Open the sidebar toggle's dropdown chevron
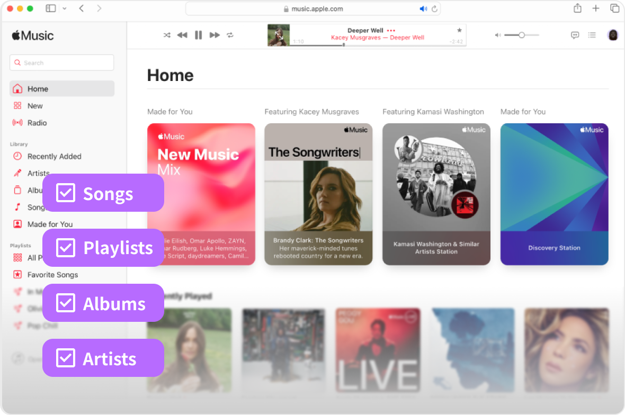Image resolution: width=625 pixels, height=415 pixels. [65, 8]
